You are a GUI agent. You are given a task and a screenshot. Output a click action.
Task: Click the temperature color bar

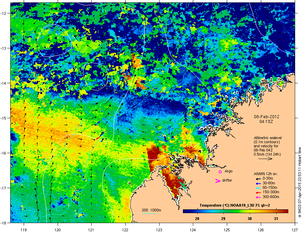pyautogui.click(x=235, y=211)
